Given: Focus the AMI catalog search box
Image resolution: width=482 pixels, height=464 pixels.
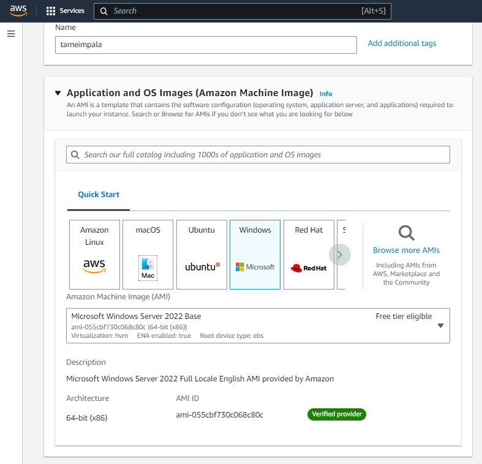Looking at the screenshot, I should [258, 155].
